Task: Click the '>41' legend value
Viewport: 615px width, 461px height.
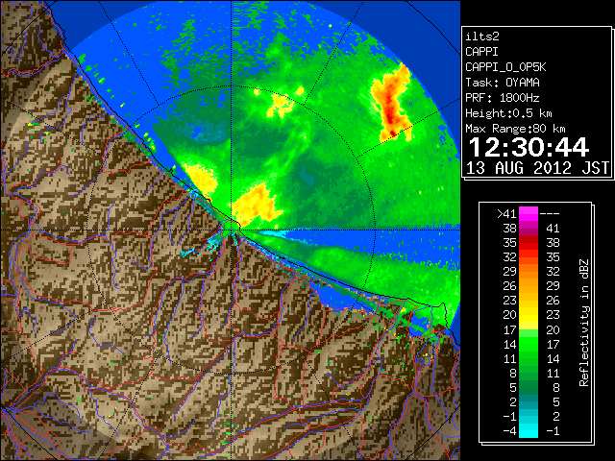Action: [506, 213]
